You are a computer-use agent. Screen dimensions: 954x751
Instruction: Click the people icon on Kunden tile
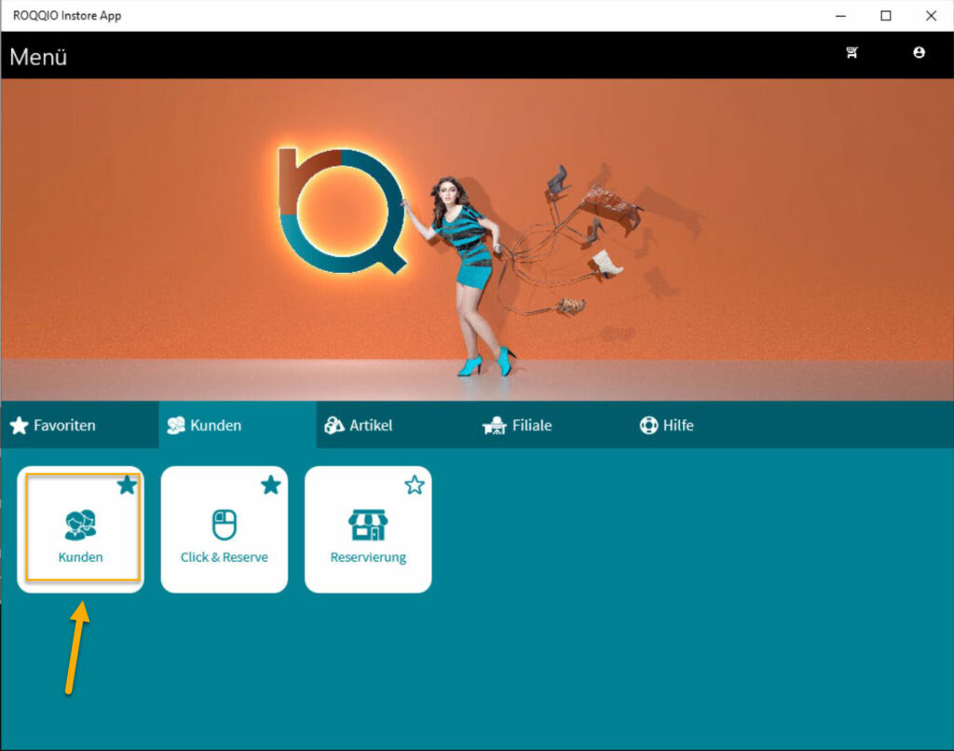coord(80,525)
